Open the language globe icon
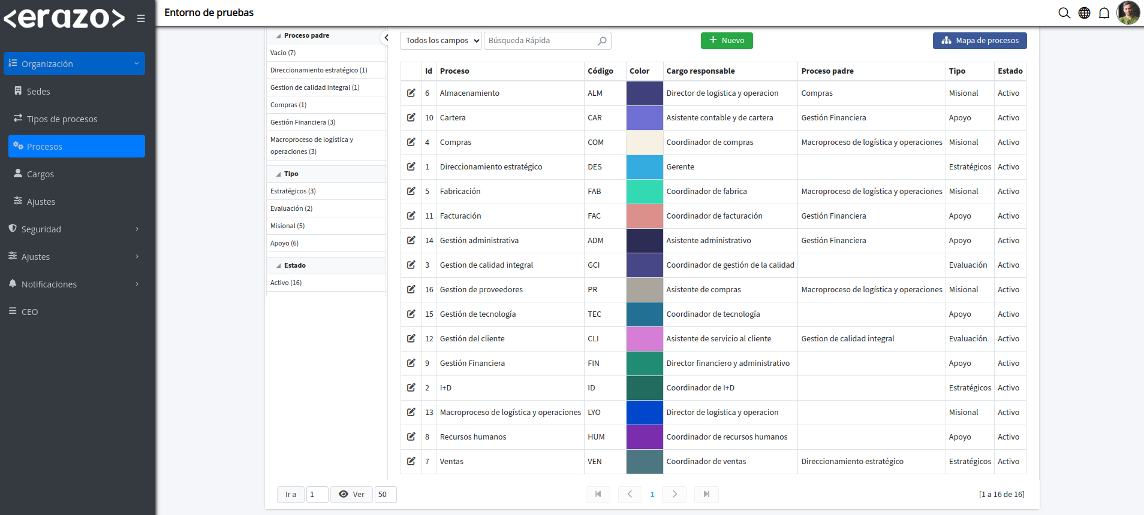This screenshot has height=515, width=1144. (x=1084, y=13)
